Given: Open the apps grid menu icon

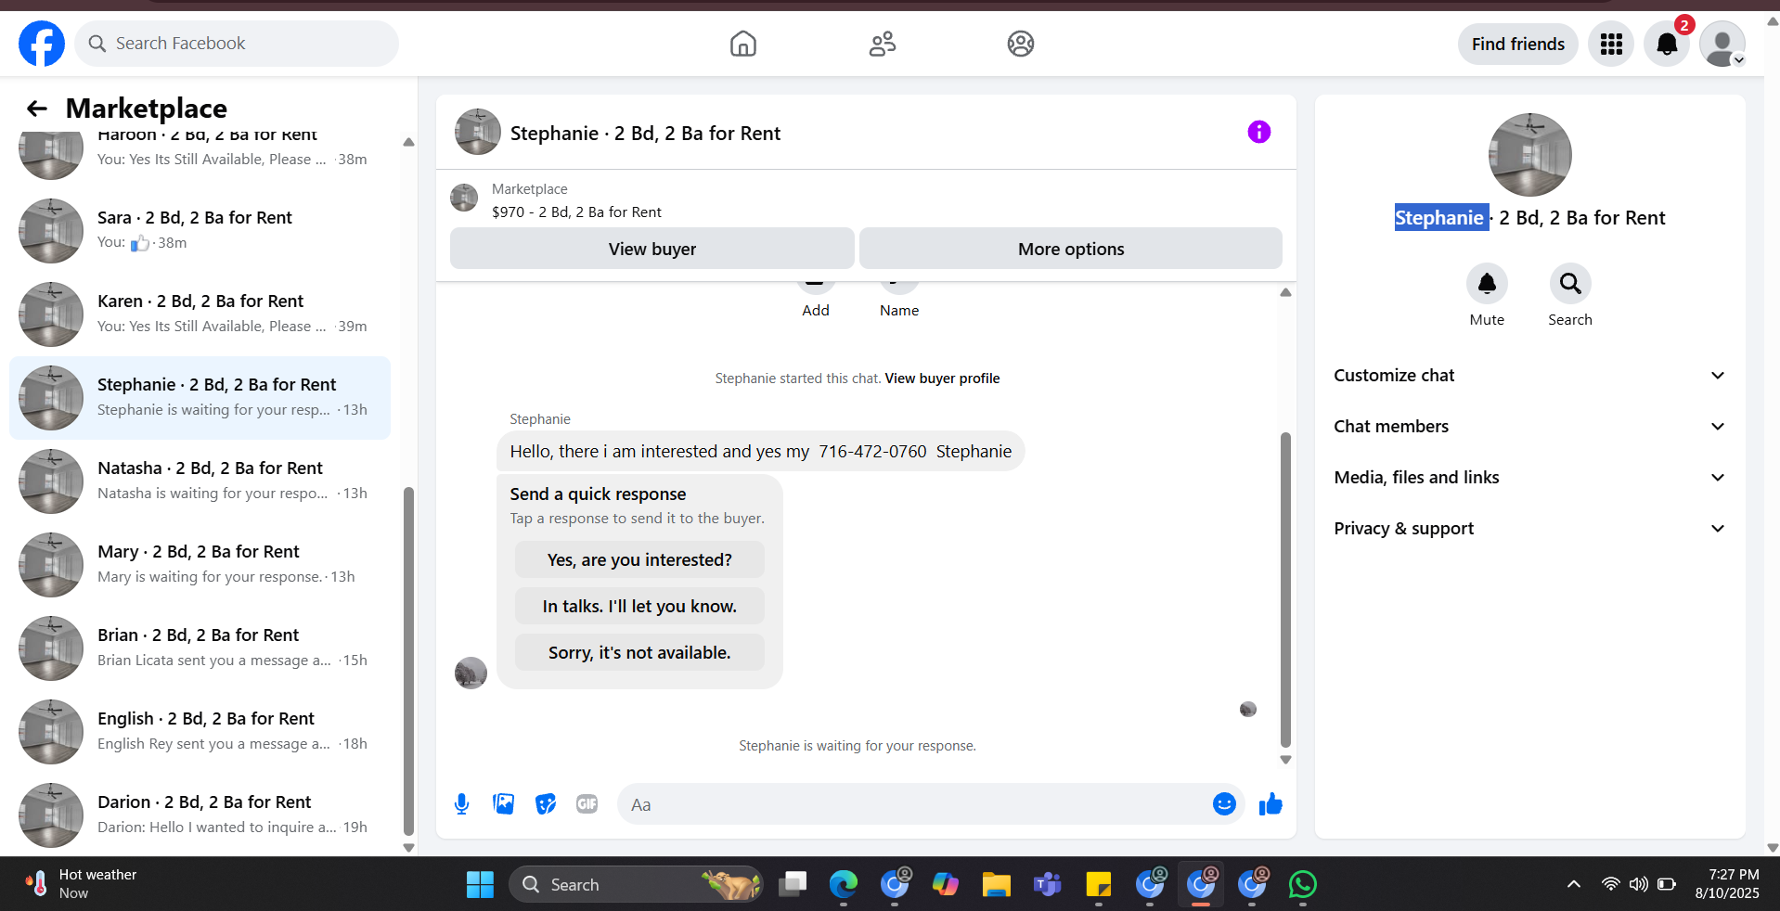Looking at the screenshot, I should (x=1611, y=44).
